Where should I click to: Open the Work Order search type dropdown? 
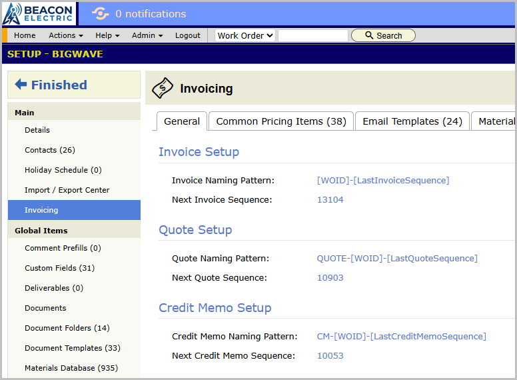click(245, 35)
